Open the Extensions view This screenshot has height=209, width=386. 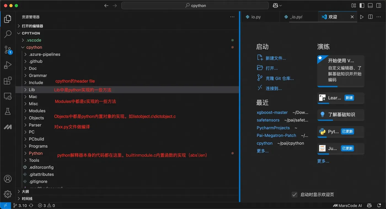click(x=8, y=81)
